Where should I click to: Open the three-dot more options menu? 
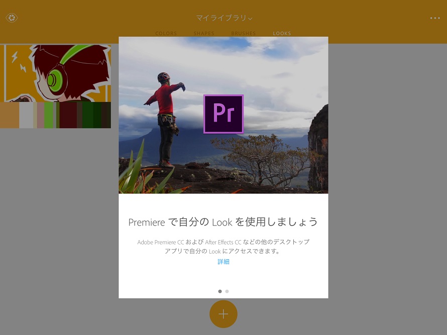[435, 18]
